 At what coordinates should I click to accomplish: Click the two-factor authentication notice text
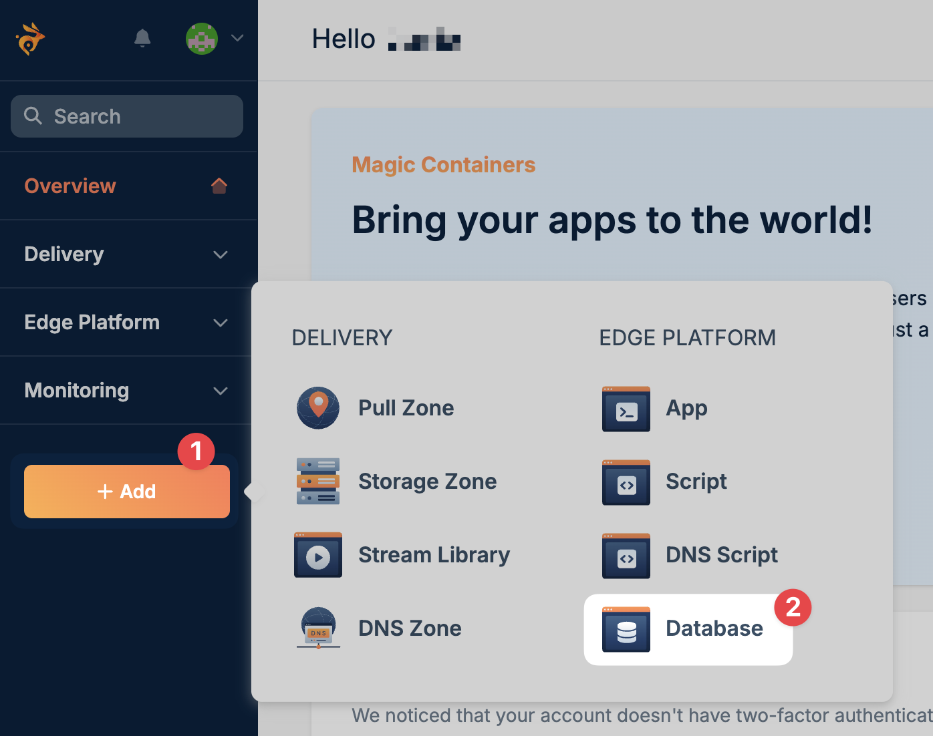click(x=642, y=715)
